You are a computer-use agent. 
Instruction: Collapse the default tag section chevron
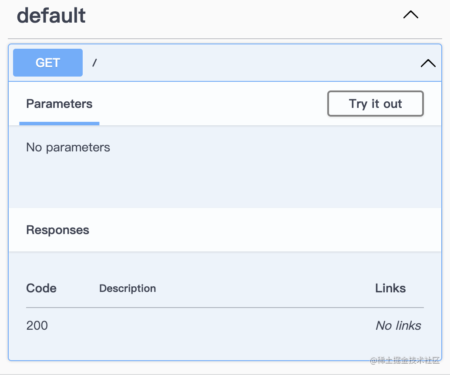coord(410,15)
